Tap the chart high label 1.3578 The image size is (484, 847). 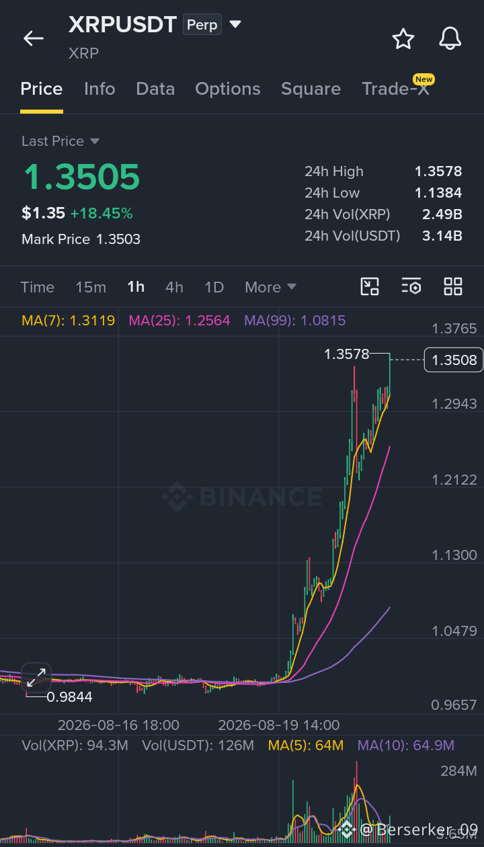tap(347, 354)
